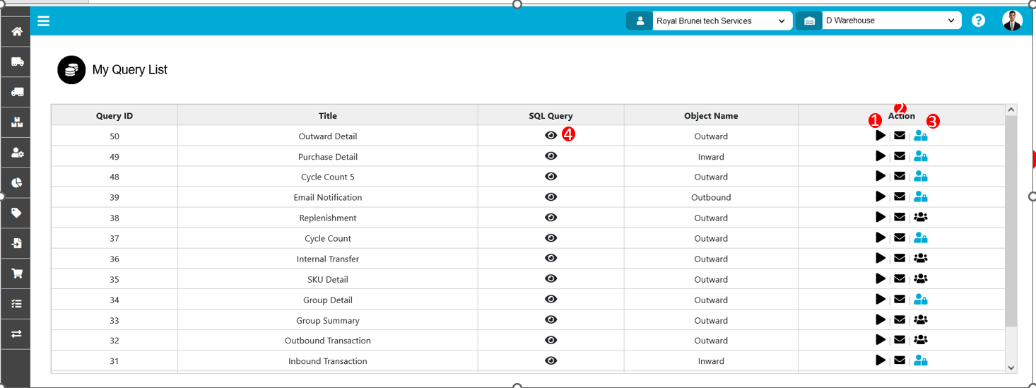Toggle the hamburger menu in the top bar
Viewport: 1036px width, 388px height.
pyautogui.click(x=44, y=21)
